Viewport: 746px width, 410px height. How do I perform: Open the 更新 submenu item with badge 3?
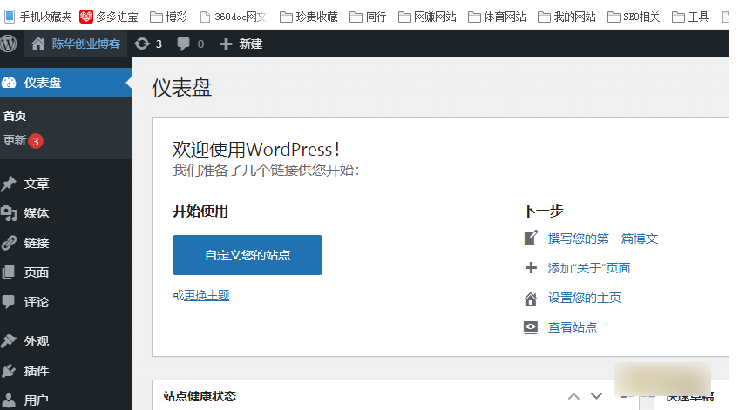point(24,141)
